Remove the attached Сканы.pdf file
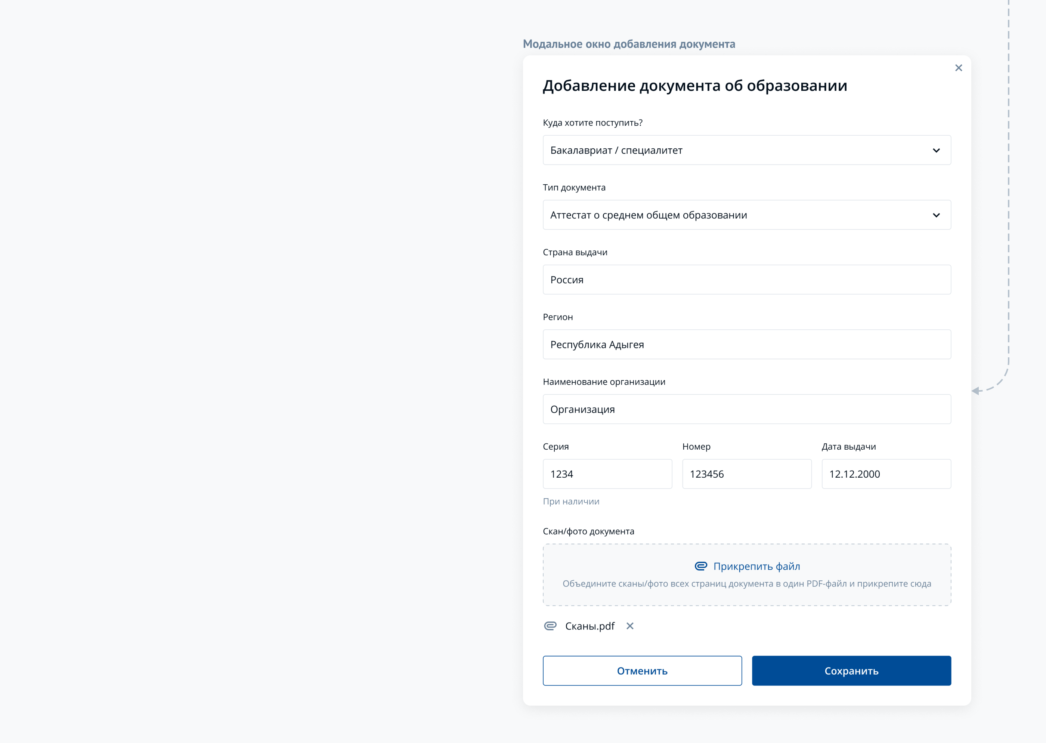Screen dimensions: 1046x743 pos(630,625)
